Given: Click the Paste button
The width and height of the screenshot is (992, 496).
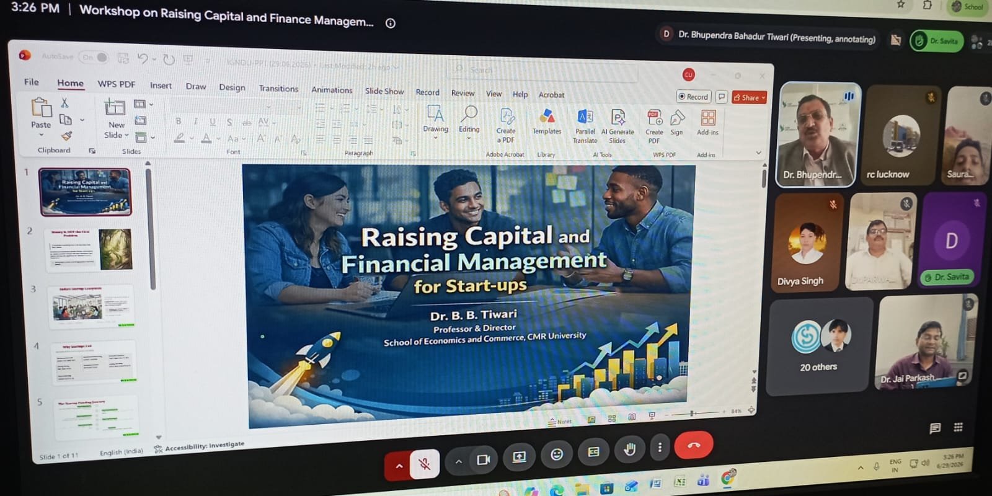Looking at the screenshot, I should pyautogui.click(x=41, y=113).
